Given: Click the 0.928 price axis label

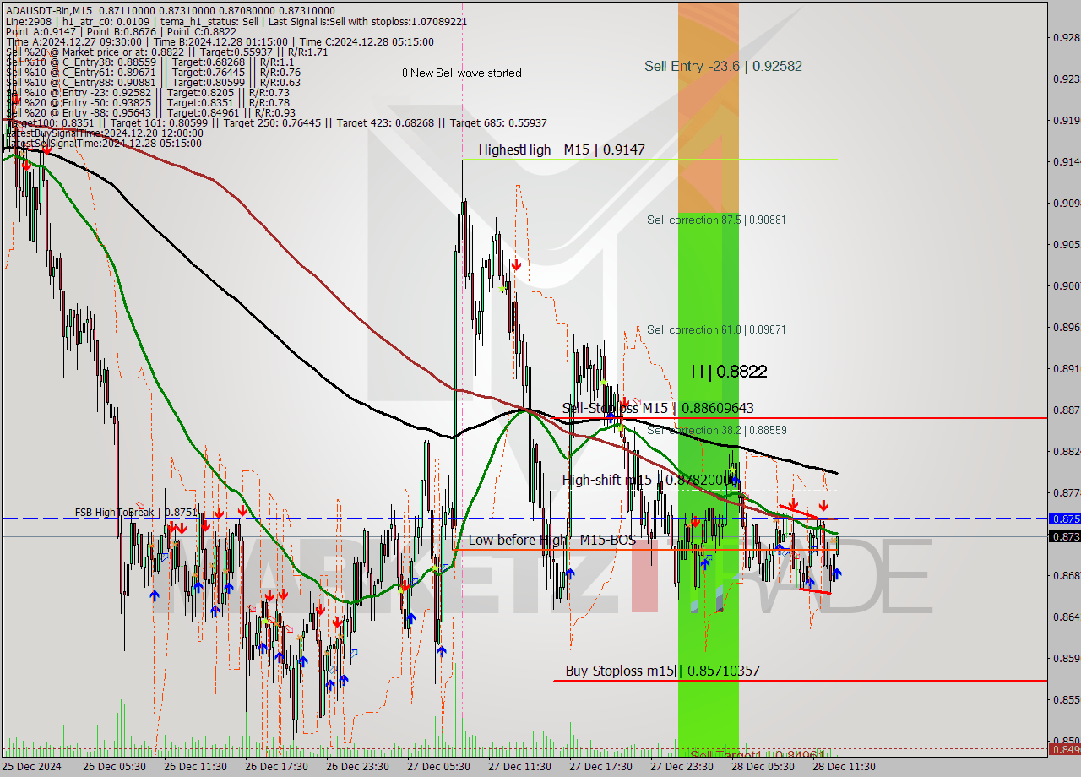Looking at the screenshot, I should 1066,37.
